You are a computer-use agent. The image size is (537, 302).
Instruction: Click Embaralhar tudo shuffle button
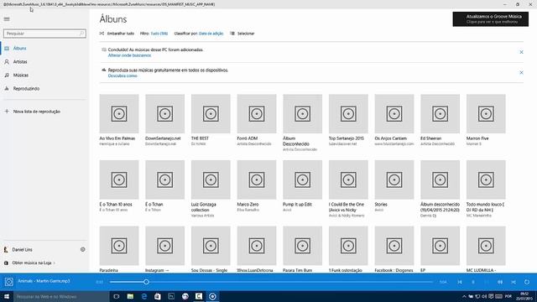pyautogui.click(x=117, y=34)
